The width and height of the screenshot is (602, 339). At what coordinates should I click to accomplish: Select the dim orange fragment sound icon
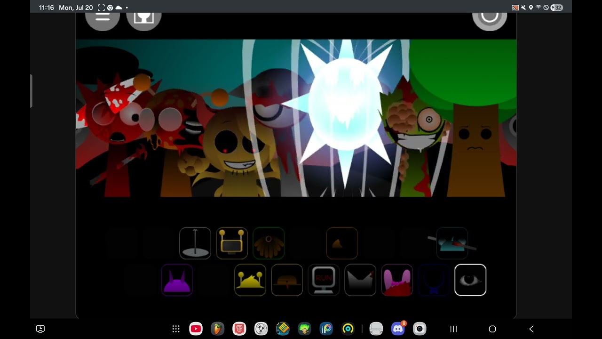(342, 243)
